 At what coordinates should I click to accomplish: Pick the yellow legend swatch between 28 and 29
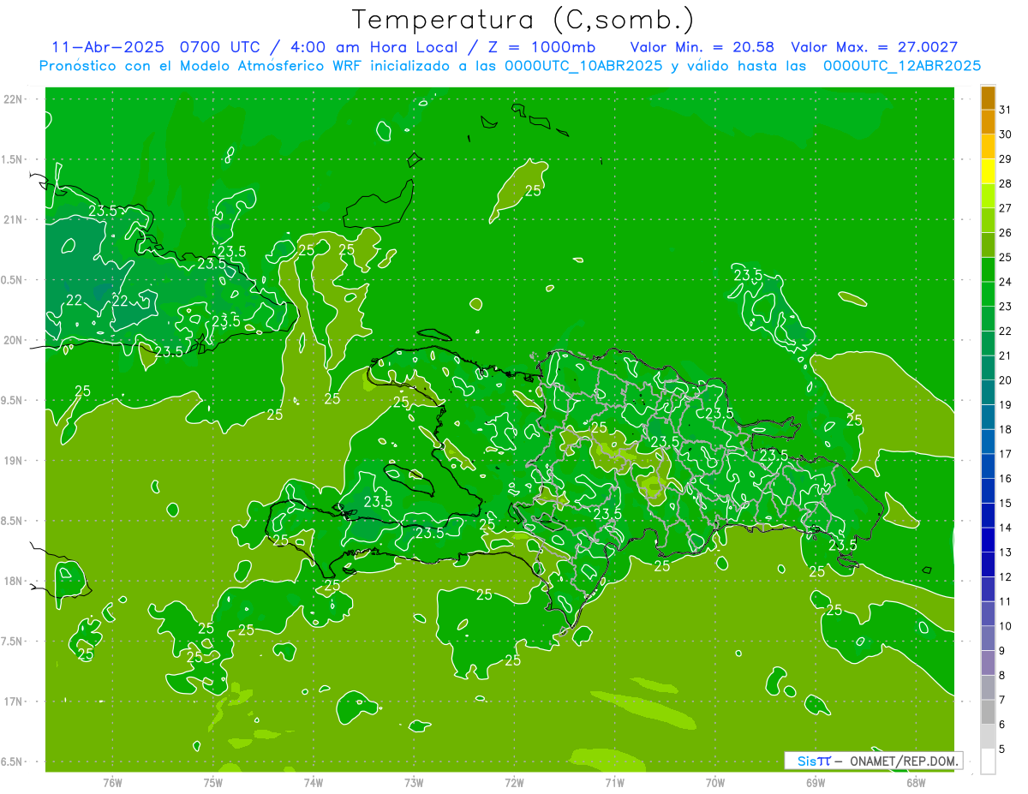click(988, 171)
